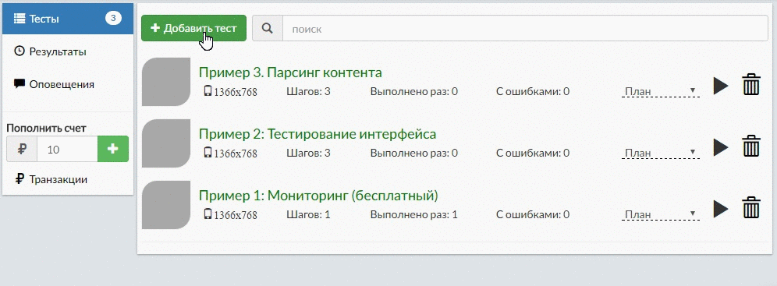Viewport: 777px width, 286px height.
Task: Click С ошибками: 0 in Пример 1 row
Action: 533,215
